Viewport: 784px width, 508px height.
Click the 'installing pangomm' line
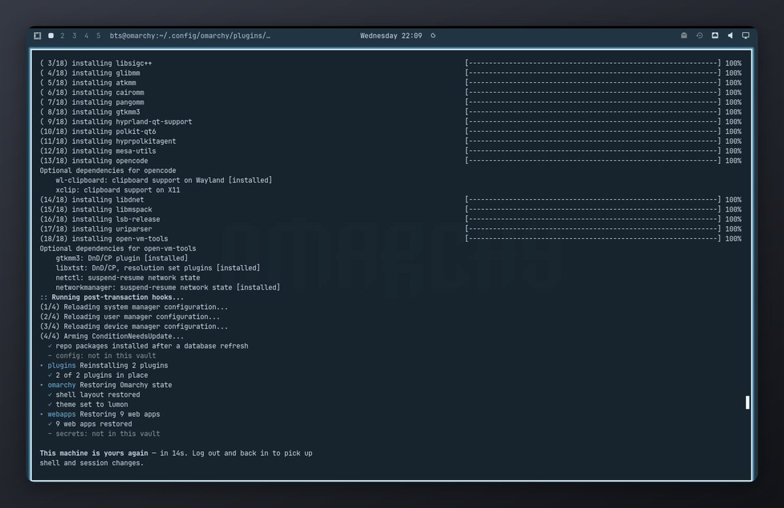[x=92, y=103]
